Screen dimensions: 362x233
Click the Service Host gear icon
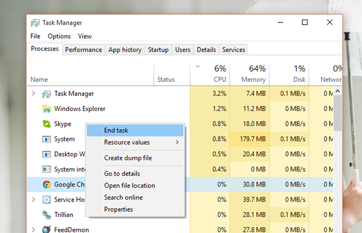(x=46, y=200)
